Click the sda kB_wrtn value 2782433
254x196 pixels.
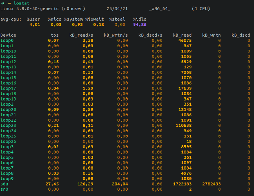click(x=211, y=184)
